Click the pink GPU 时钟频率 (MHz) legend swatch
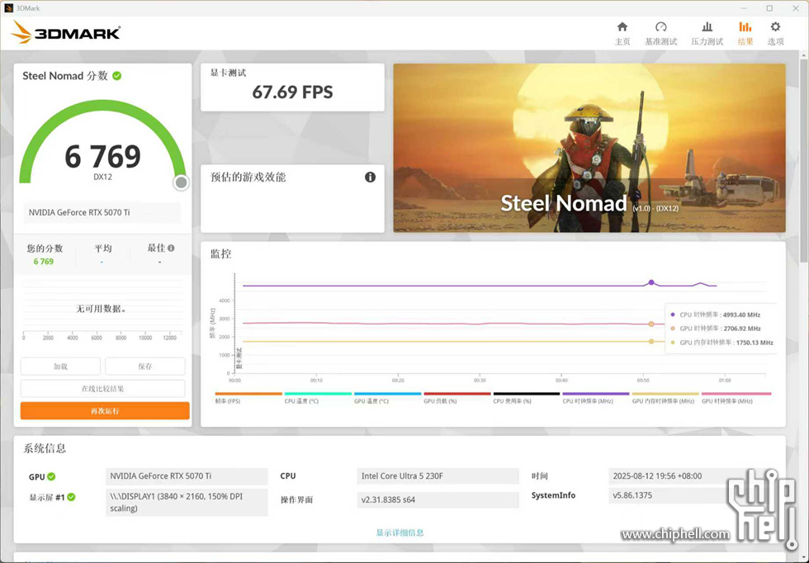The height and width of the screenshot is (563, 809). (736, 394)
